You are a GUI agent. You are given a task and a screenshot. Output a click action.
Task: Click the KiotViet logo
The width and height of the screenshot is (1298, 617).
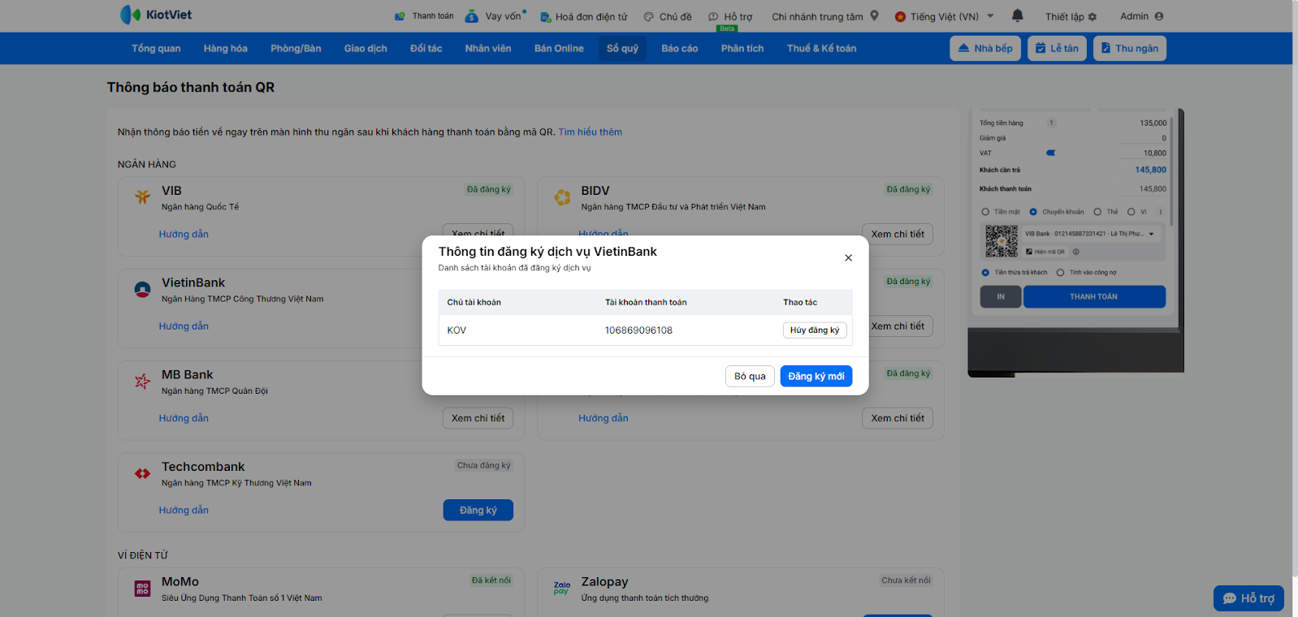pos(156,15)
